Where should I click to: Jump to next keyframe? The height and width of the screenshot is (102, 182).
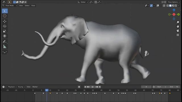[97, 87]
